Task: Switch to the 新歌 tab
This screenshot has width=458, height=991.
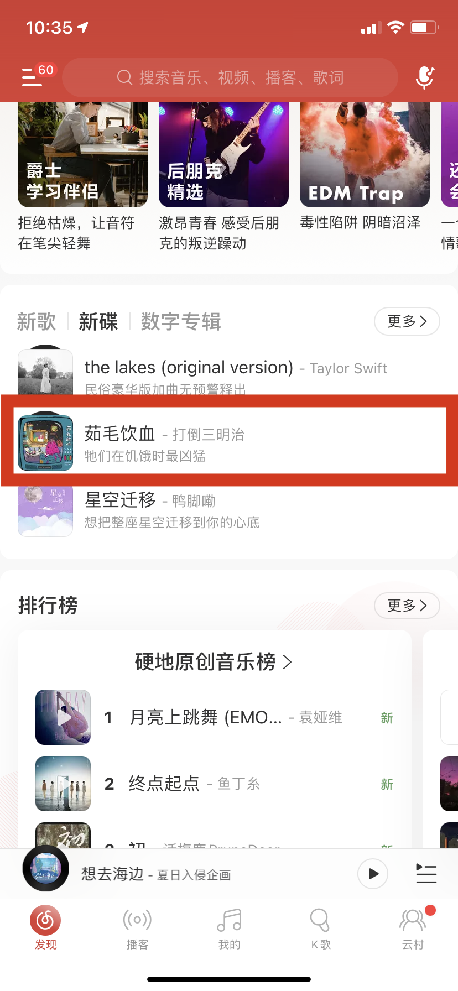Action: pyautogui.click(x=37, y=321)
